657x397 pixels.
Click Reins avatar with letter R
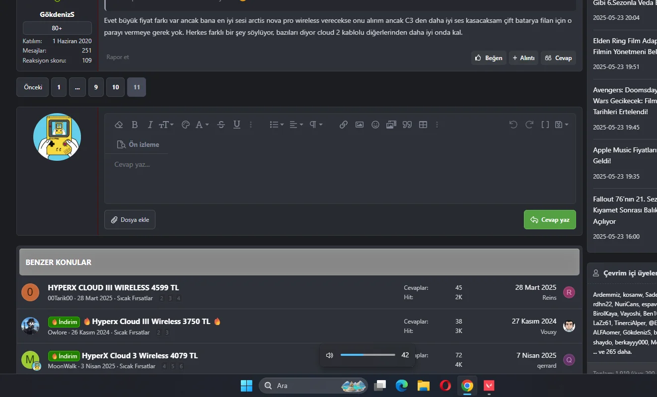569,292
